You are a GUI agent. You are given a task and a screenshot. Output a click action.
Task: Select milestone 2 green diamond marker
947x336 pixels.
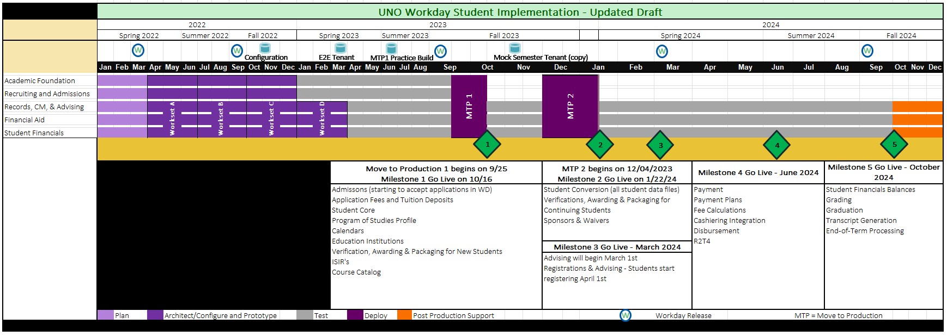pyautogui.click(x=600, y=145)
